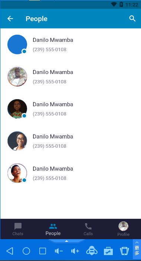Open the contact wearing glasses
Viewport: 141px width, 261px height.
tap(70, 141)
